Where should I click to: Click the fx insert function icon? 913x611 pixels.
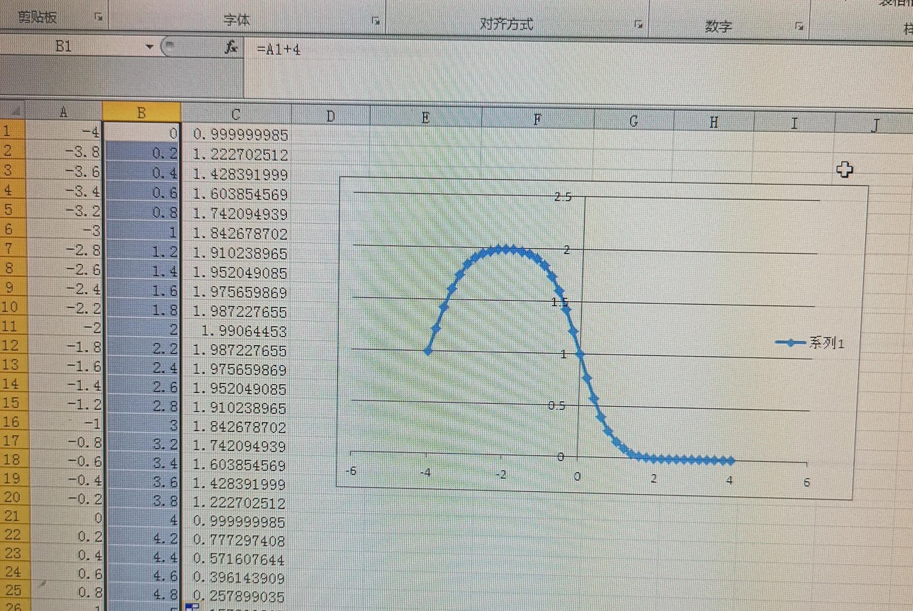point(231,48)
